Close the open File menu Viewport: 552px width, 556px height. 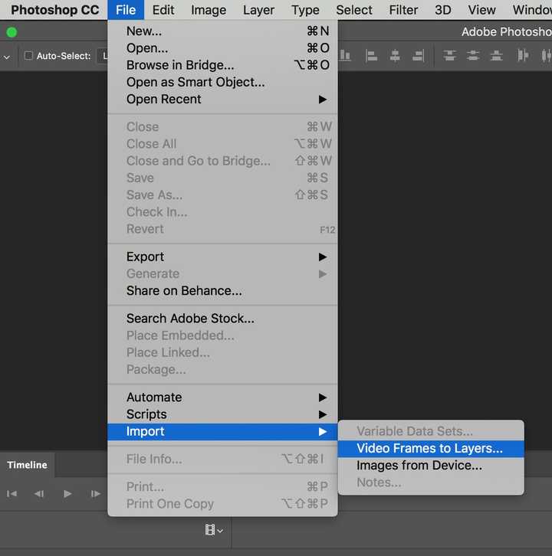126,10
